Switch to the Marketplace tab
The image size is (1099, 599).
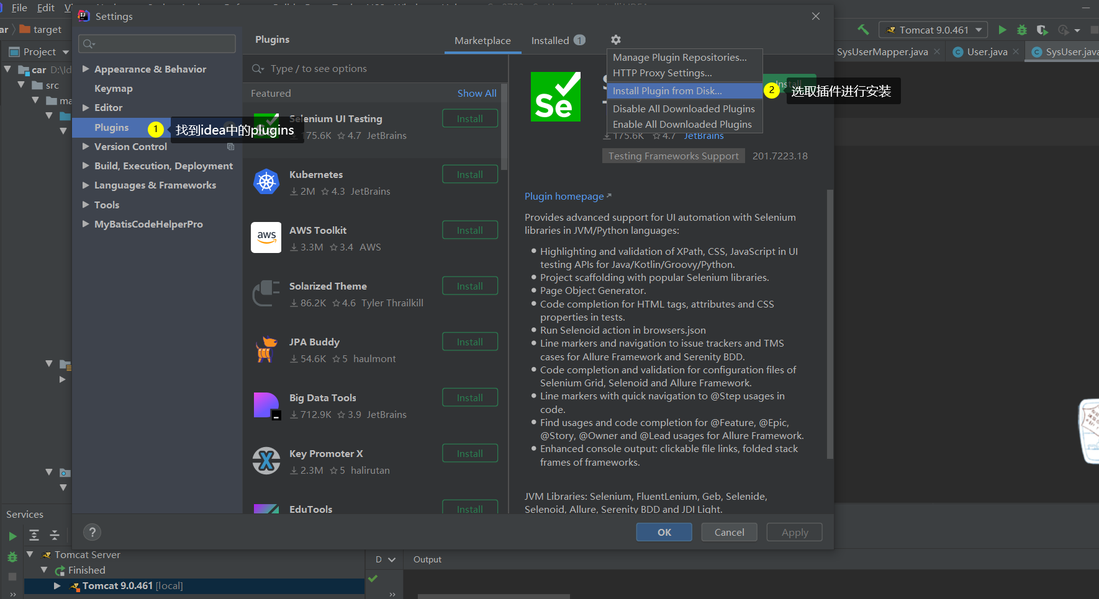click(482, 40)
